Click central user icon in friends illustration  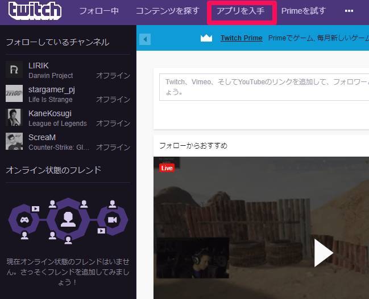pos(68,219)
